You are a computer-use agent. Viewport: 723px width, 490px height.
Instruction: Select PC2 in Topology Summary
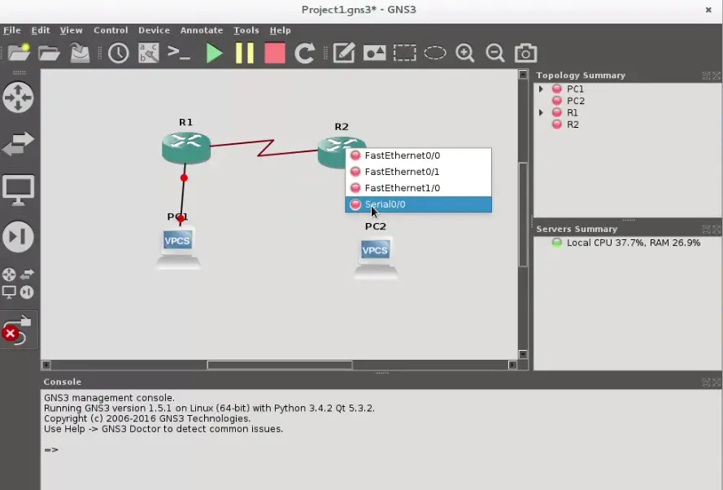(576, 101)
